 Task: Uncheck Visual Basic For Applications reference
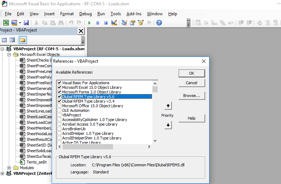(59, 83)
